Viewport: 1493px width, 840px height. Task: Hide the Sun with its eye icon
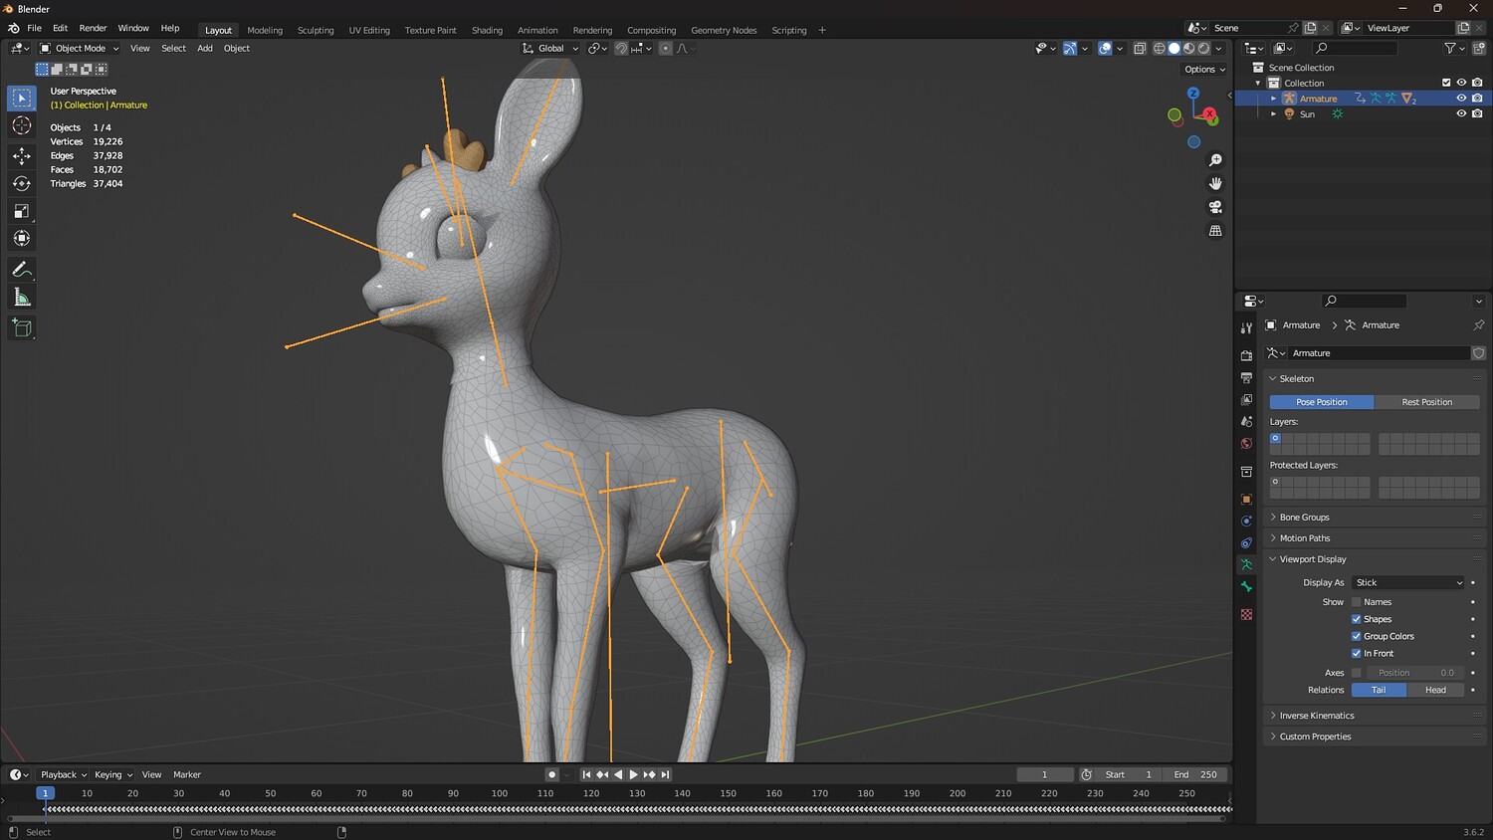click(x=1461, y=113)
